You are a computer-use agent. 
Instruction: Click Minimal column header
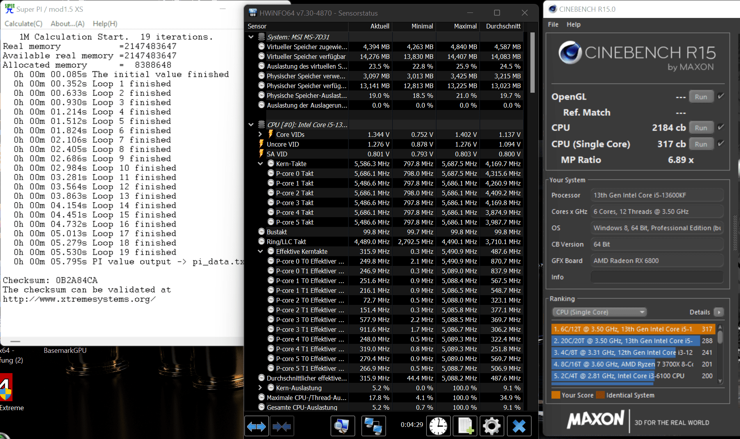414,26
